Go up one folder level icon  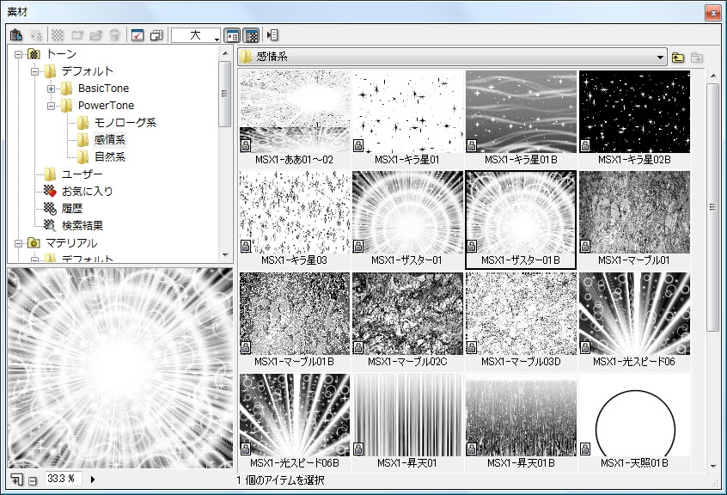(678, 58)
